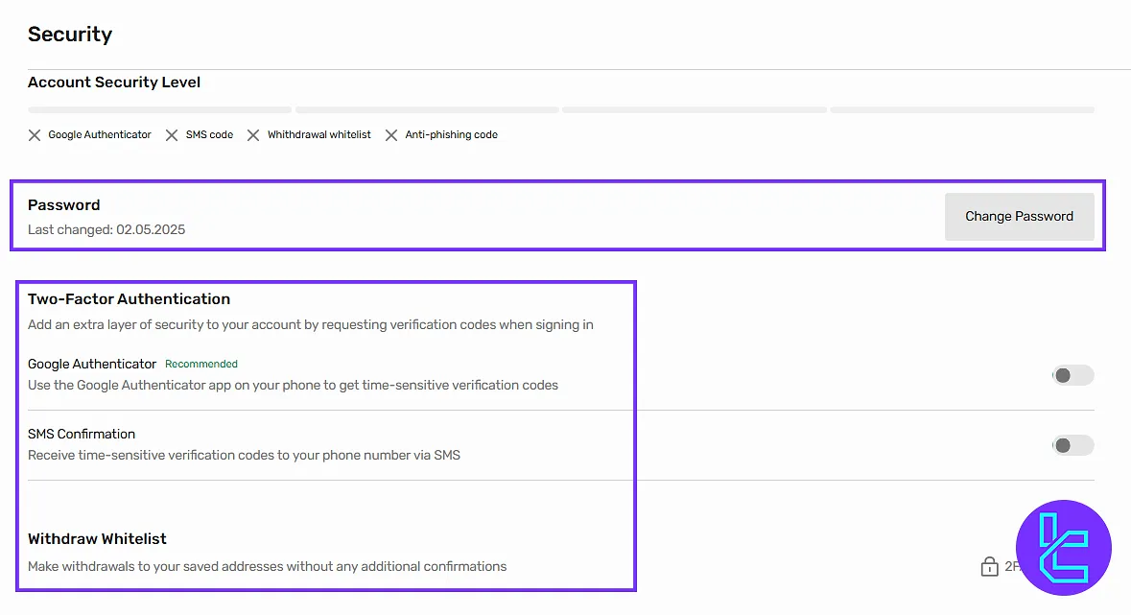Screen dimensions: 1131x615
Task: Click the X icon beside Anti-phishing code
Action: tap(391, 135)
